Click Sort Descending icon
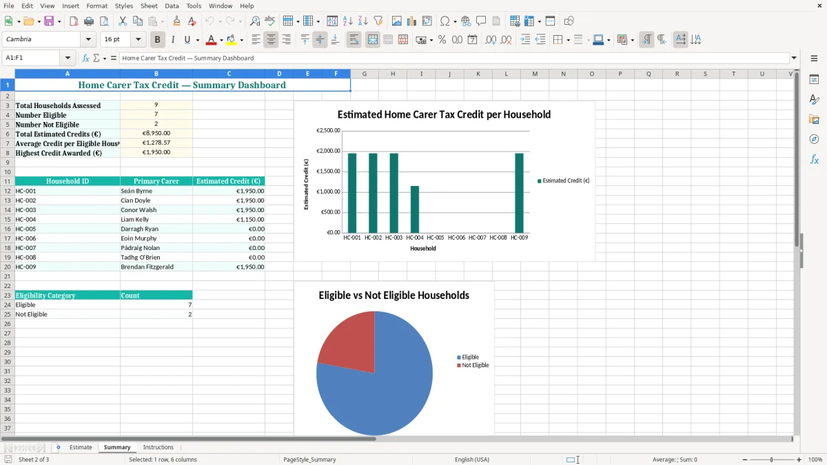This screenshot has width=827, height=465. (x=363, y=21)
